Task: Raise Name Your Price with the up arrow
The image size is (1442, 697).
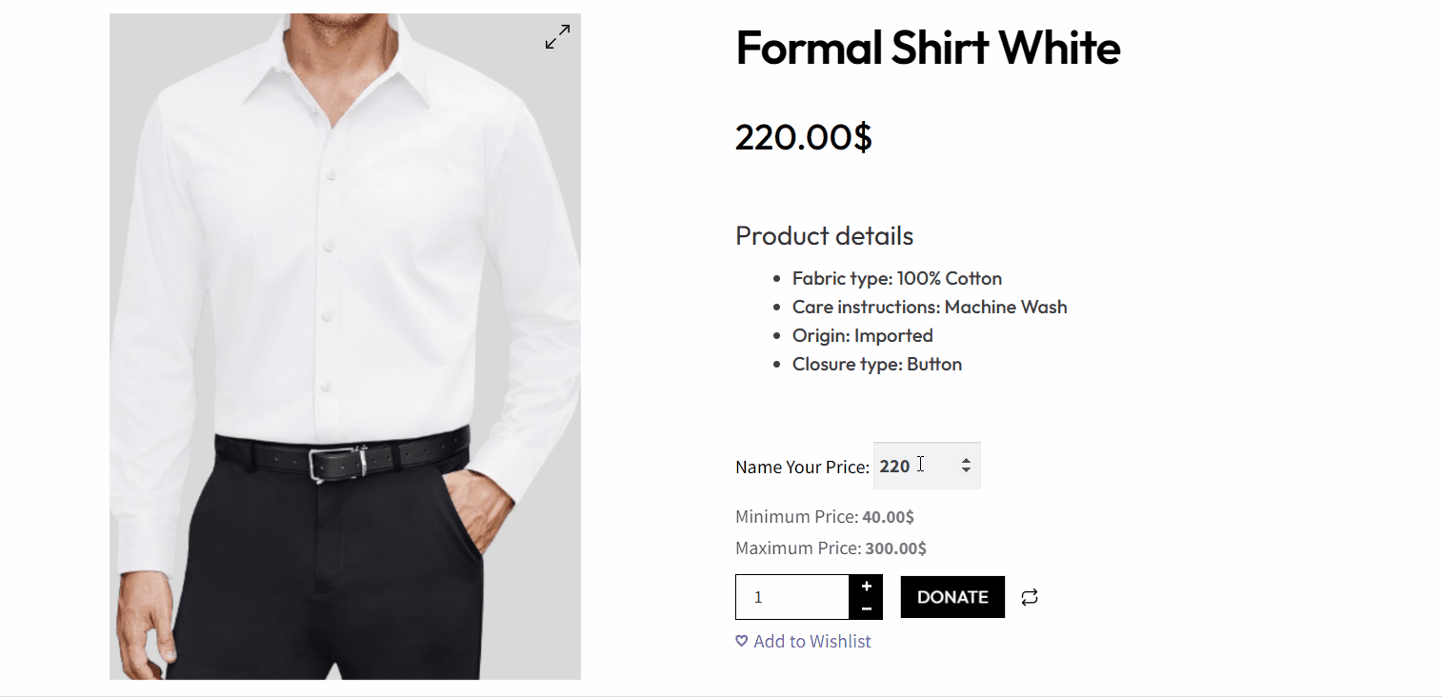Action: (x=966, y=461)
